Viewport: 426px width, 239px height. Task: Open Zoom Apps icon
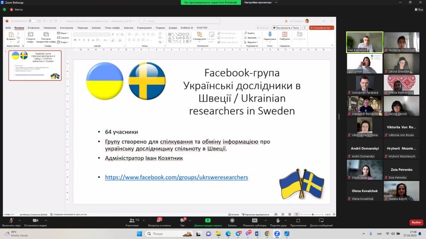click(298, 220)
